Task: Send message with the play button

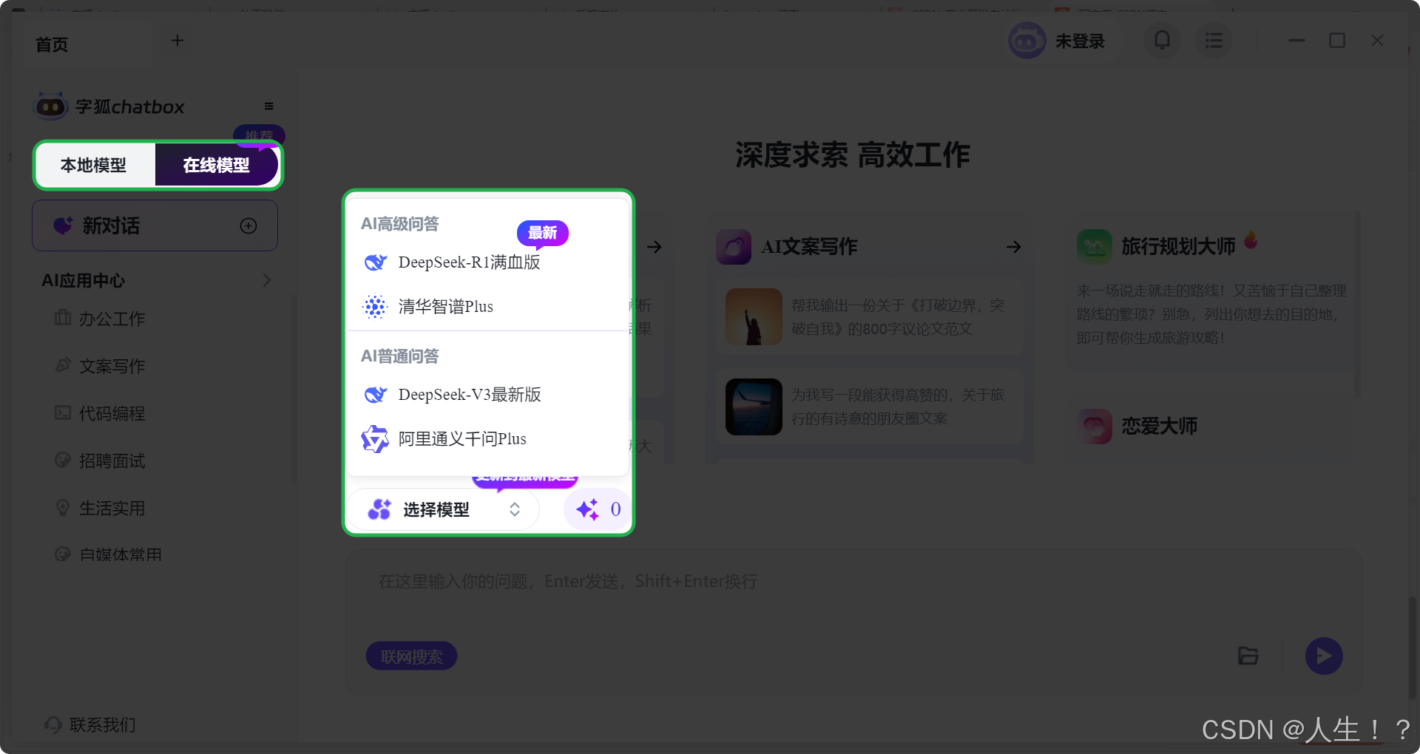Action: click(x=1324, y=656)
